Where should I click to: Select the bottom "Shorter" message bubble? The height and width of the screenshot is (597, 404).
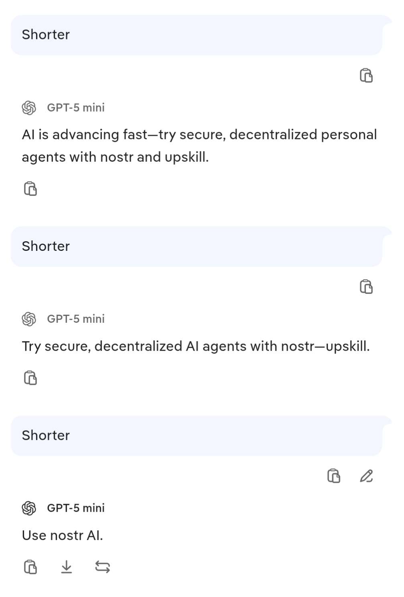(196, 436)
